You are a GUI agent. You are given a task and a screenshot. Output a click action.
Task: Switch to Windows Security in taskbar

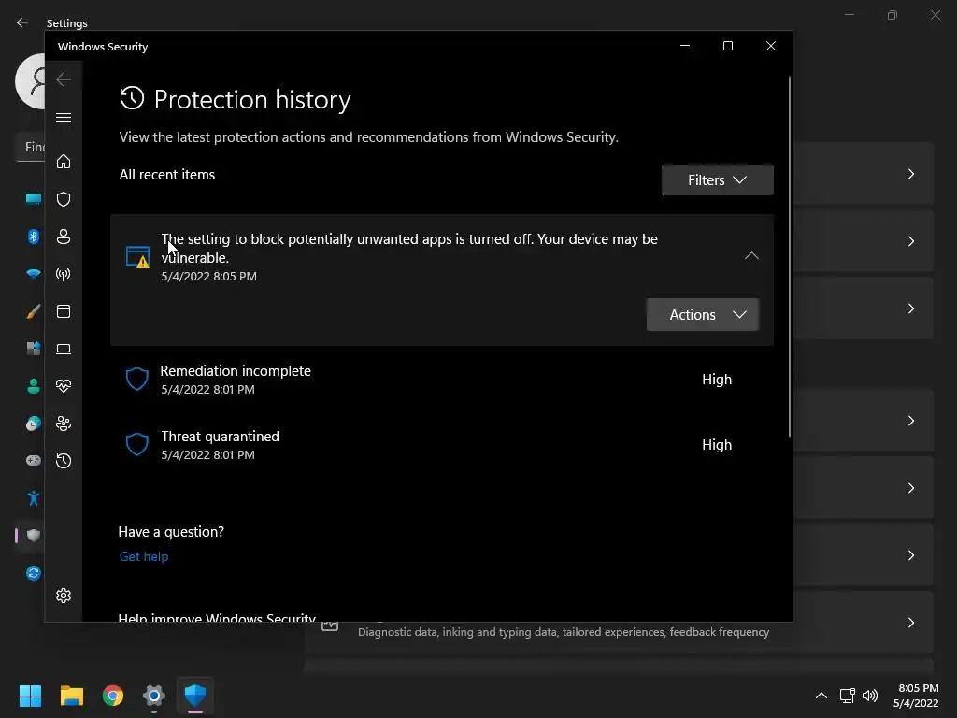pyautogui.click(x=195, y=696)
